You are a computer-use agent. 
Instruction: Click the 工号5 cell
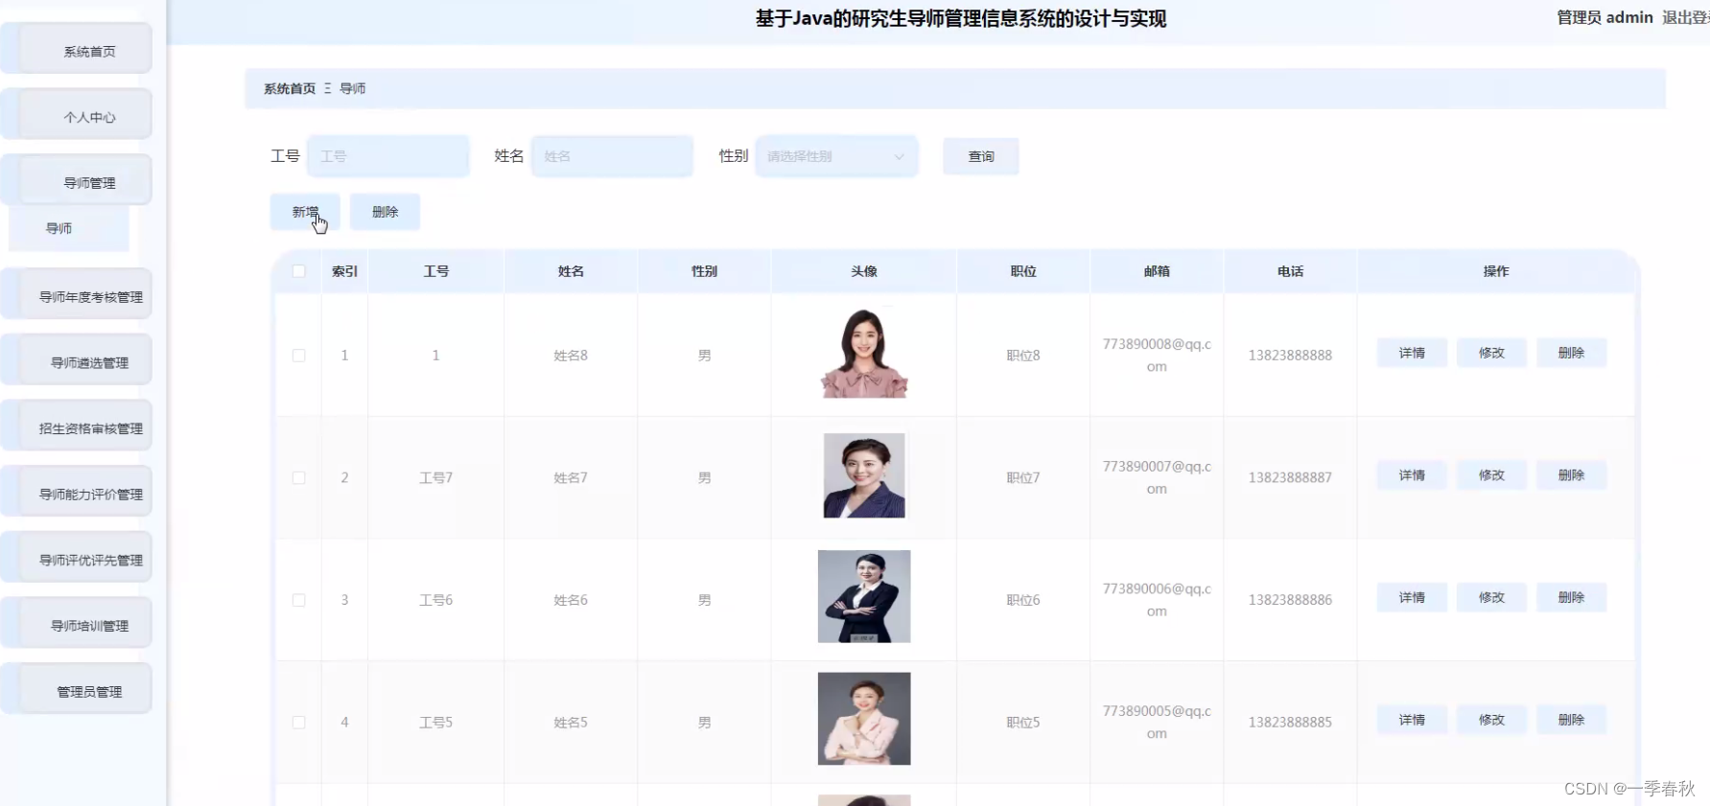click(x=436, y=722)
